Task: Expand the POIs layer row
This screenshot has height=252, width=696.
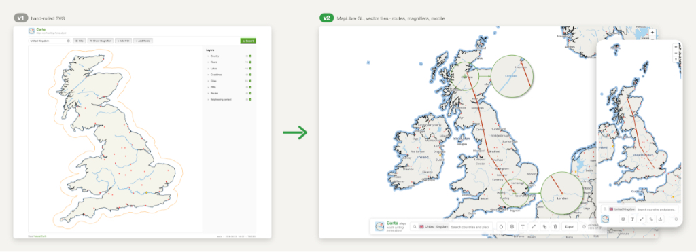Action: [208, 87]
